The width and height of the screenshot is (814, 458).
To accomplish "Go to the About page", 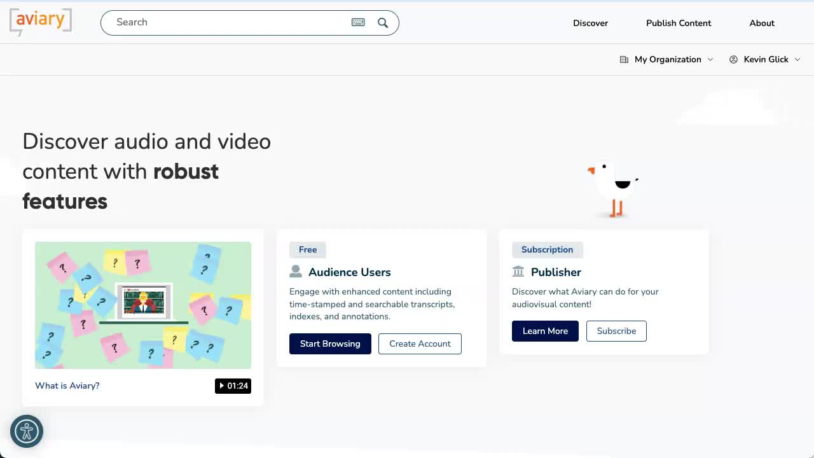I will coord(762,23).
